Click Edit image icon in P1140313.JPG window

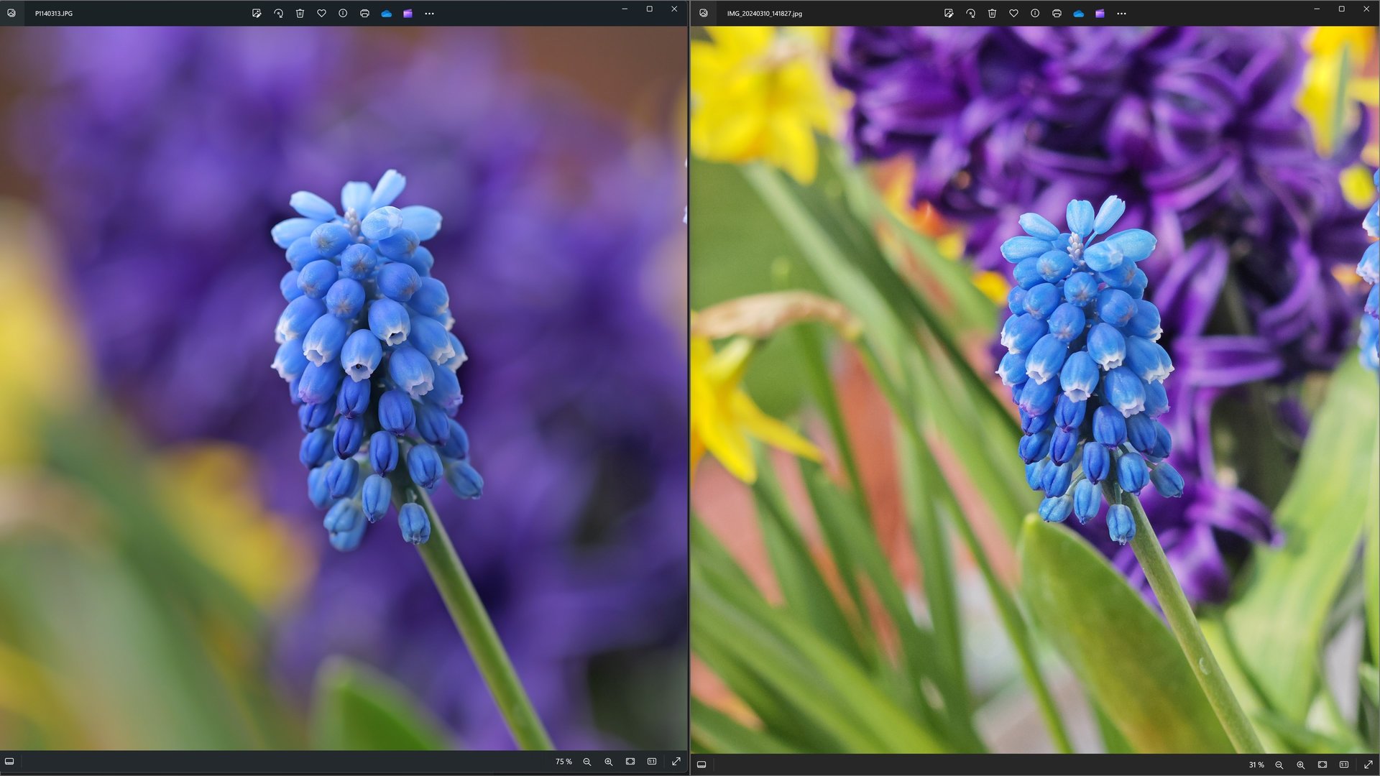pyautogui.click(x=257, y=13)
